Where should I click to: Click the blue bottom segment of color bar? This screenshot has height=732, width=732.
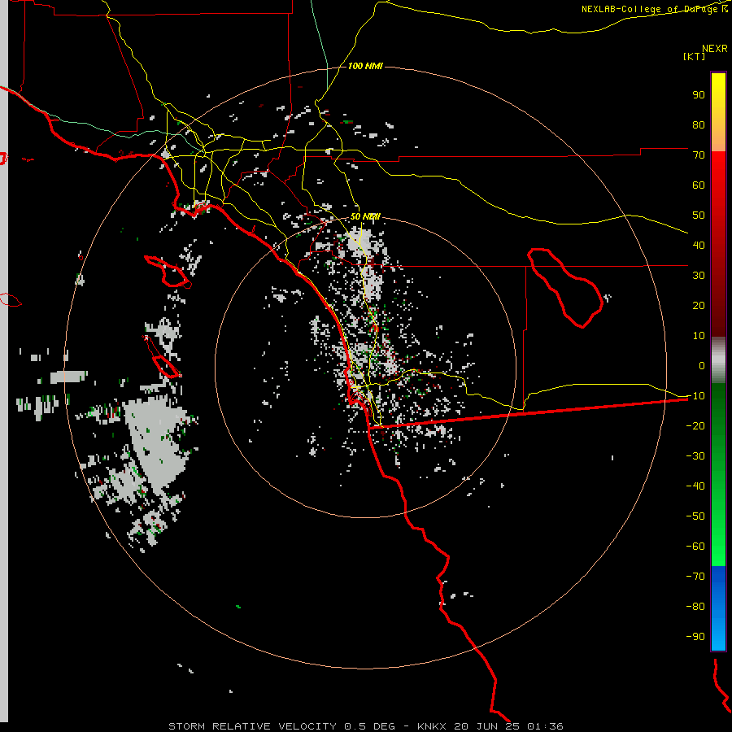click(x=718, y=608)
